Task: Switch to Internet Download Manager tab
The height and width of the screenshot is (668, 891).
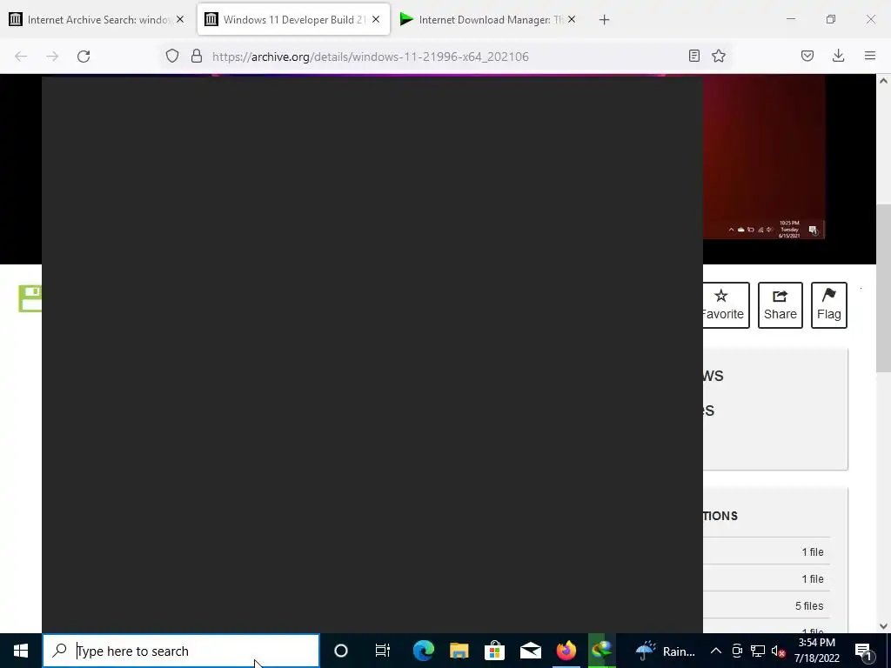Action: 489,20
